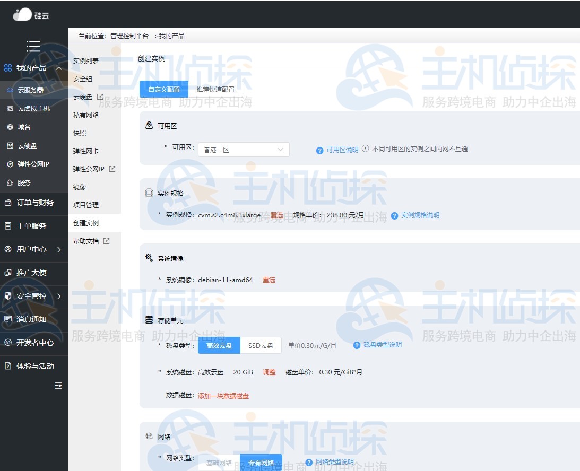The image size is (580, 471).
Task: Click 重选 to change system image
Action: click(269, 280)
